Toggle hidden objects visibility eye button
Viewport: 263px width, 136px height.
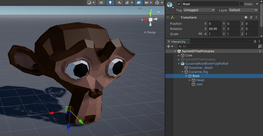(138, 3)
